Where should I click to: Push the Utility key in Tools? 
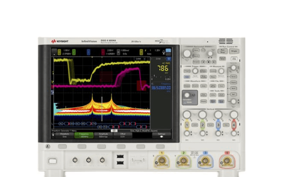[213, 95]
